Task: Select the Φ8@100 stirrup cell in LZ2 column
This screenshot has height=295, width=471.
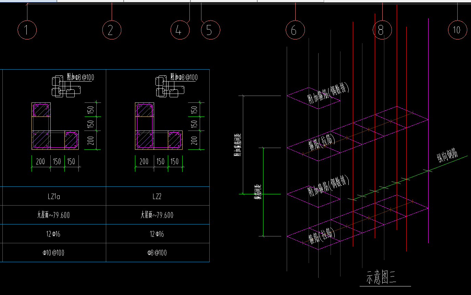Action: pos(157,253)
